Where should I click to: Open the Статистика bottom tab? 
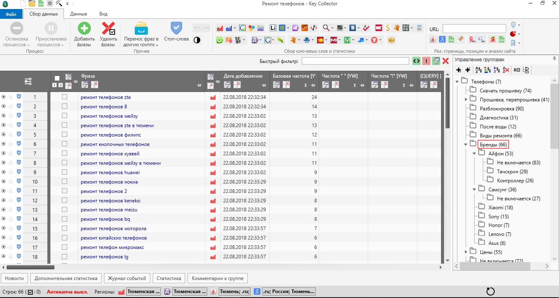[169, 278]
